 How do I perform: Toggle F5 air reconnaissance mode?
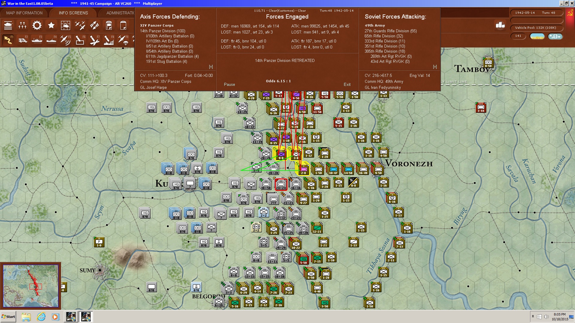click(66, 40)
